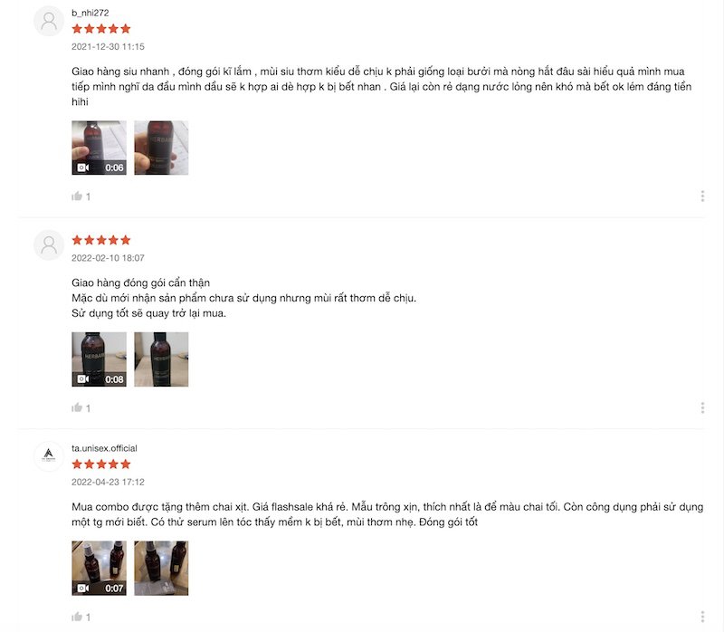Viewport: 724px width, 632px height.
Task: View ta.unisex.official's combo photo thumbnail
Action: point(161,569)
